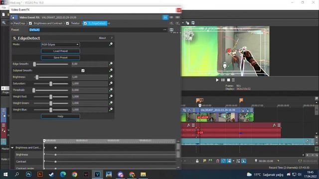Click the question mark icon beside About

(x=112, y=38)
